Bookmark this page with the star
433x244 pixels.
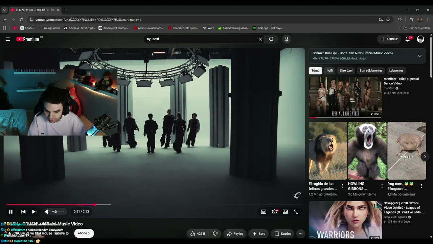click(x=388, y=20)
